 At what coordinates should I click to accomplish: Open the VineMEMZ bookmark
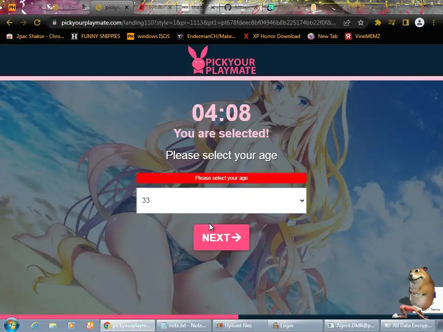363,36
